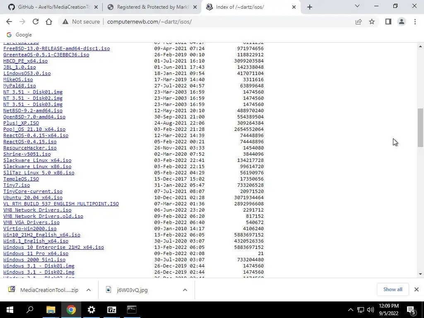Open the HBCD_PE_x64.iso link
Viewport: 424px width, 318px height.
click(25, 61)
